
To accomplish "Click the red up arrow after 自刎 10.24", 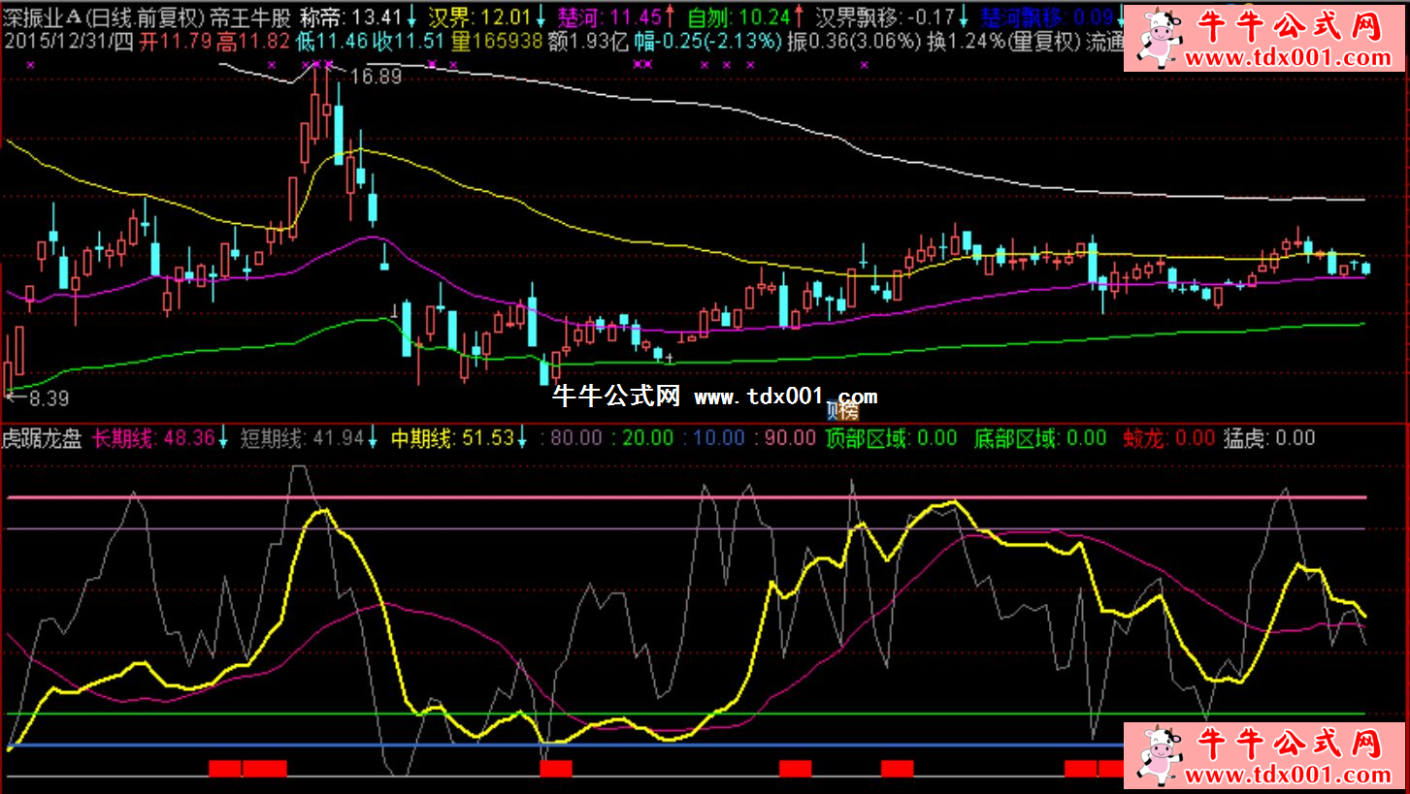I will pos(800,16).
